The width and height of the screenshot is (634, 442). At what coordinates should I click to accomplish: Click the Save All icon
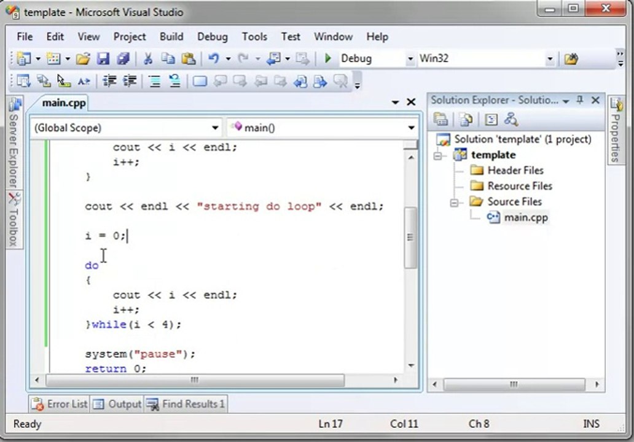(x=123, y=59)
